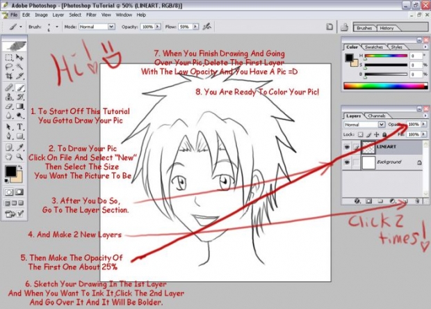This screenshot has height=309, width=431.
Task: Hide the LINEART layer eye
Action: click(x=347, y=148)
